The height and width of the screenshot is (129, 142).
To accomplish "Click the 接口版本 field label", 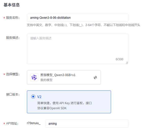I will coord(13,95).
